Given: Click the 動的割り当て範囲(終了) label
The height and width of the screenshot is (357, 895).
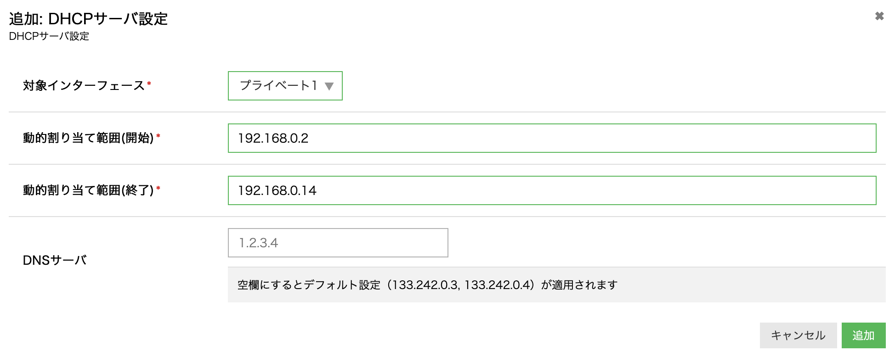Looking at the screenshot, I should 88,190.
